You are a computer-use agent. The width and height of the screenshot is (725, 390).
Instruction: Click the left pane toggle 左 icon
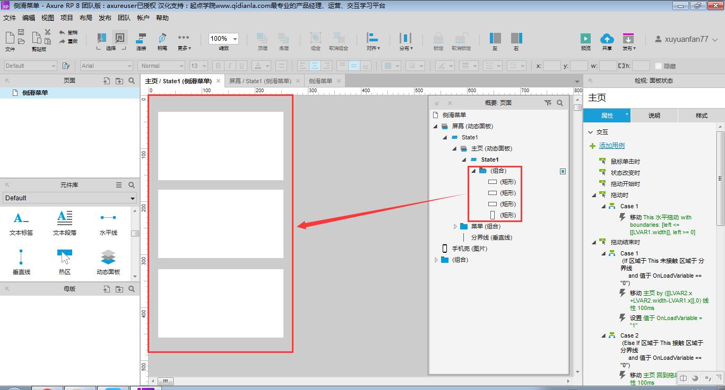pos(495,38)
